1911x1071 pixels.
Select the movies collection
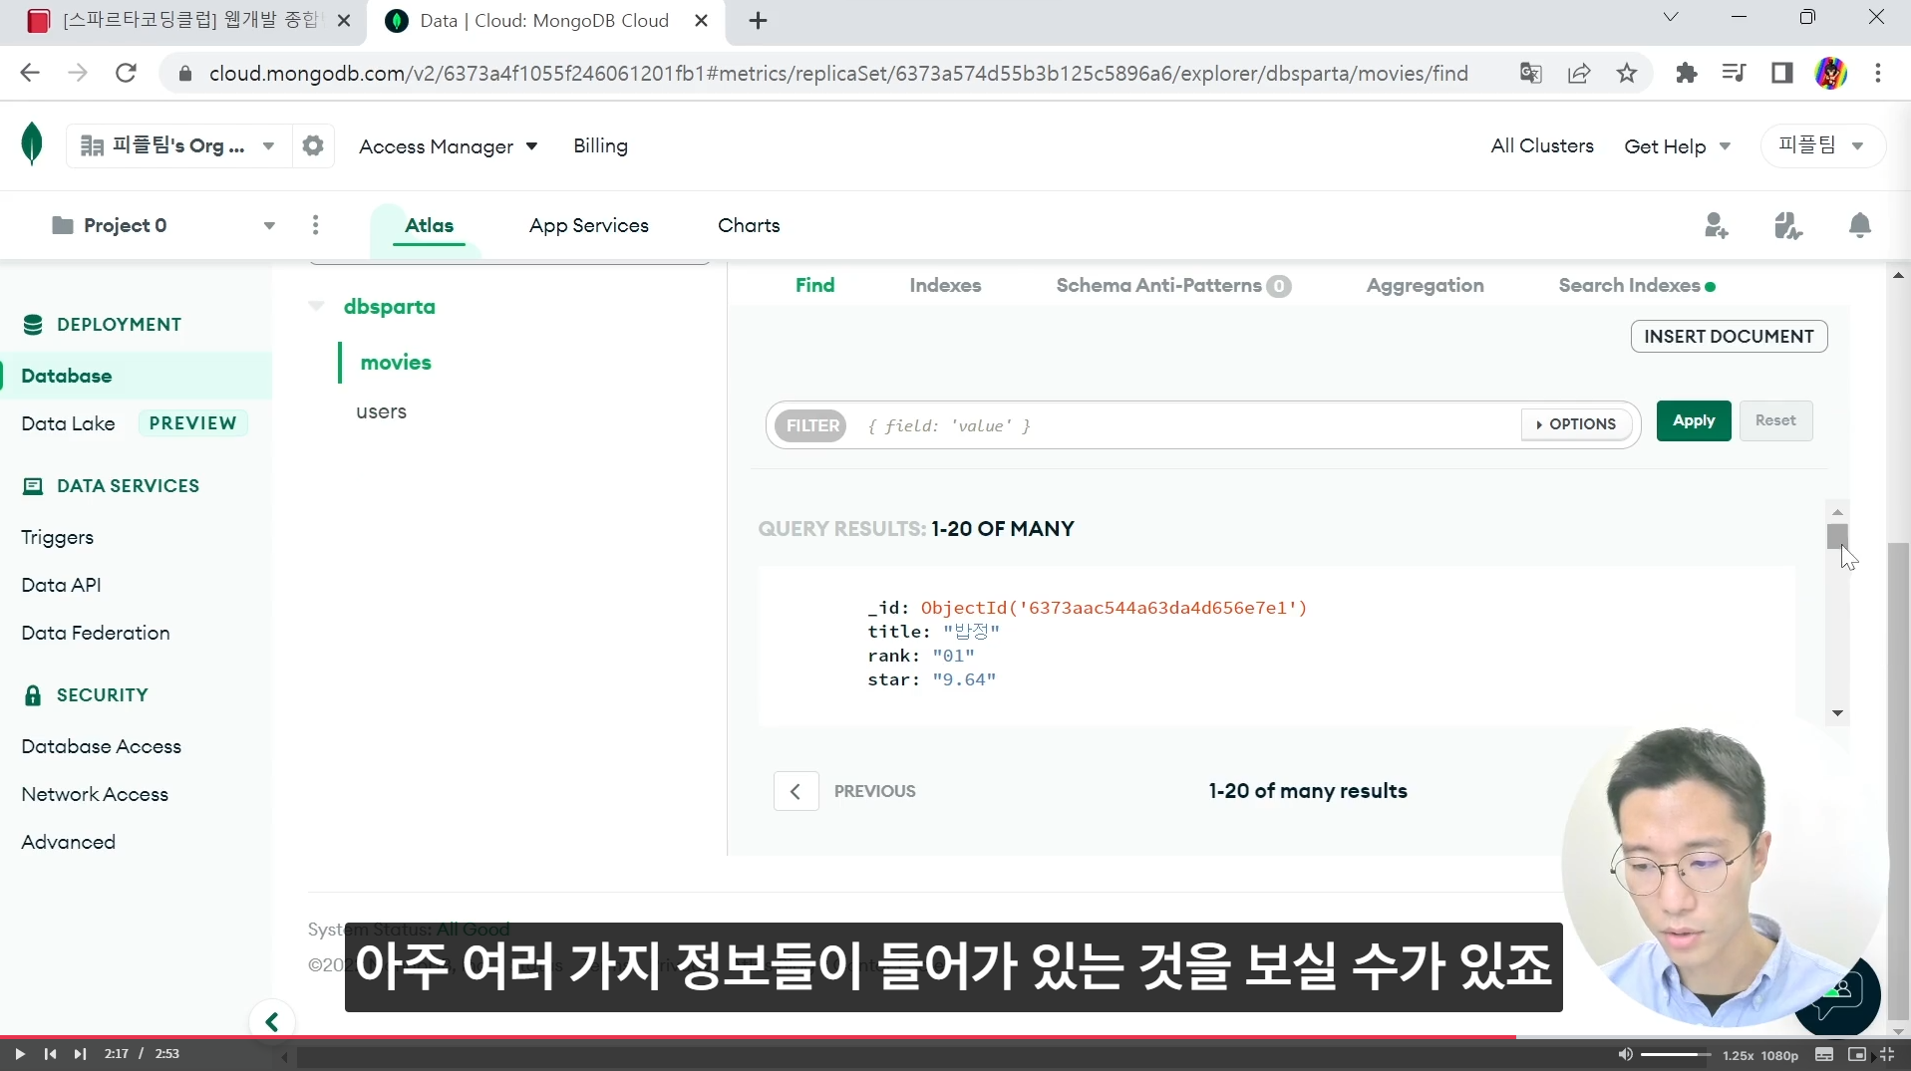coord(396,363)
